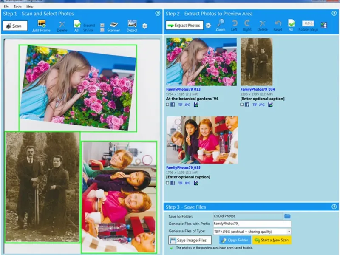Open the Scanner settings icon
This screenshot has height=255, width=340.
(x=114, y=24)
